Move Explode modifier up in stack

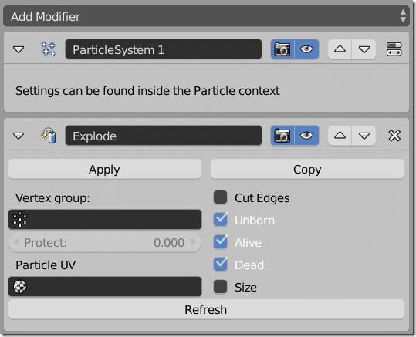[340, 136]
